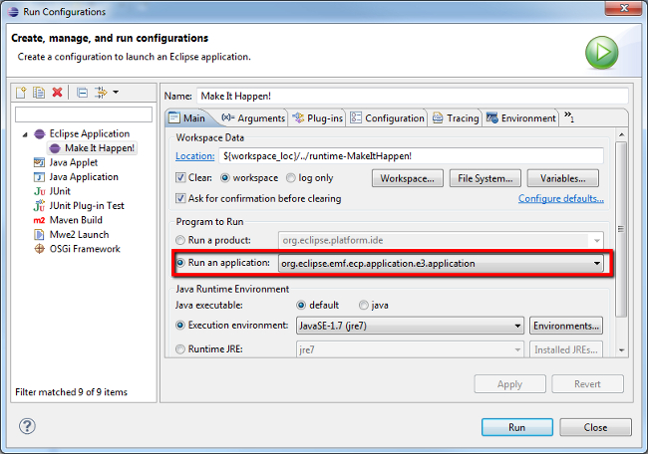Select the Runtime JRE radio button
Screen dimensions: 648x454
tap(180, 349)
